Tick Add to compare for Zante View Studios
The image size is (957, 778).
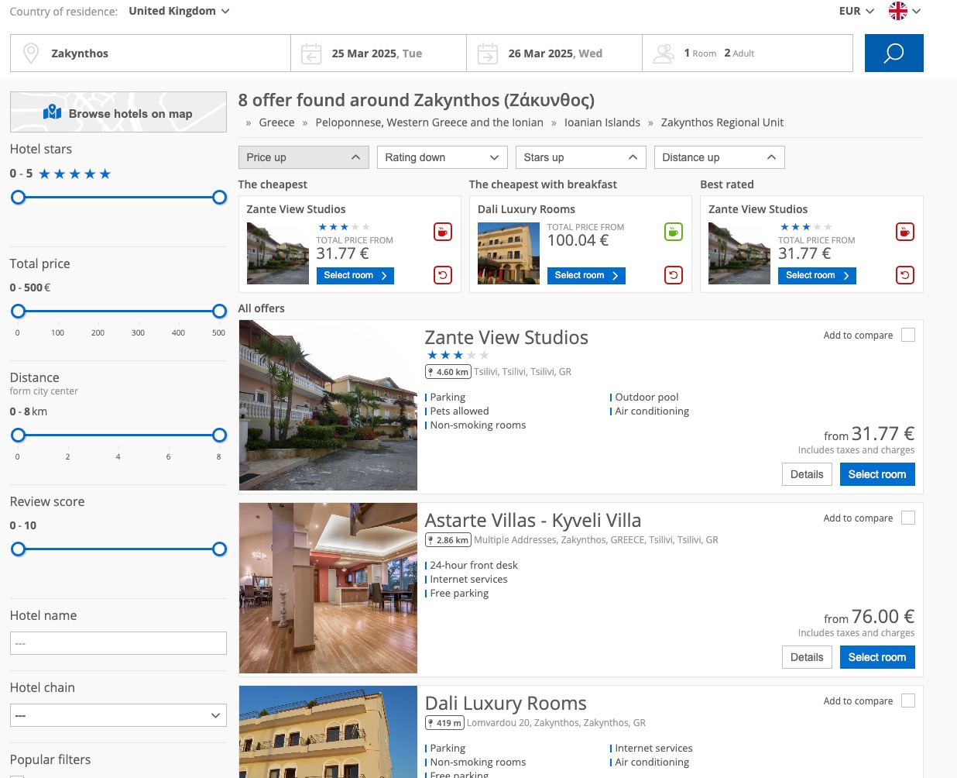pos(908,335)
